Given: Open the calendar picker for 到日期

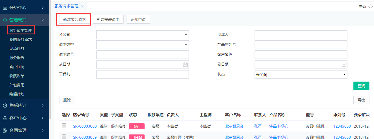Looking at the screenshot, I should click(344, 65).
